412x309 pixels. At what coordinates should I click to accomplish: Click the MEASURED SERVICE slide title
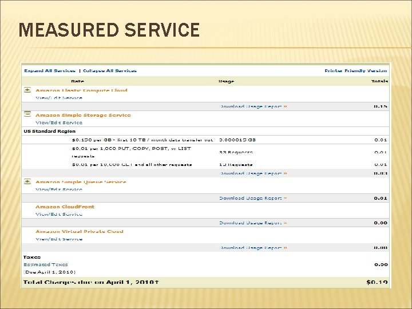click(109, 30)
